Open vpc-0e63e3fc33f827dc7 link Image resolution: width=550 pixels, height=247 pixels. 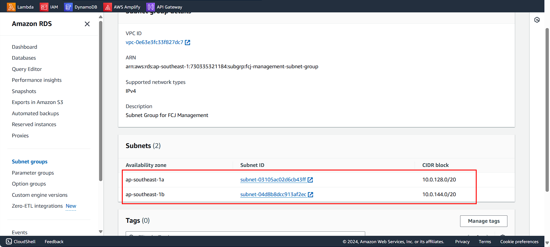154,42
